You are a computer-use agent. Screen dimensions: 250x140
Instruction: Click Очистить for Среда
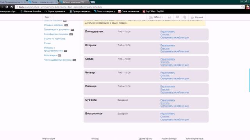(x=165, y=62)
